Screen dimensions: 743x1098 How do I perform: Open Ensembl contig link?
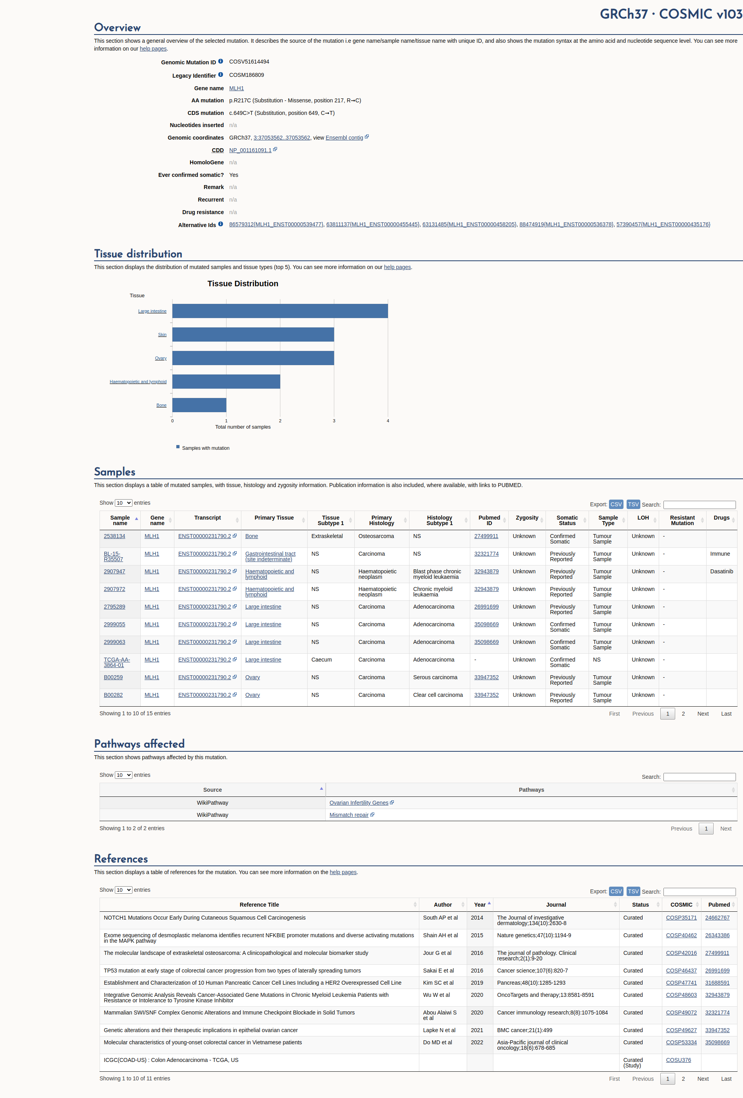[344, 138]
